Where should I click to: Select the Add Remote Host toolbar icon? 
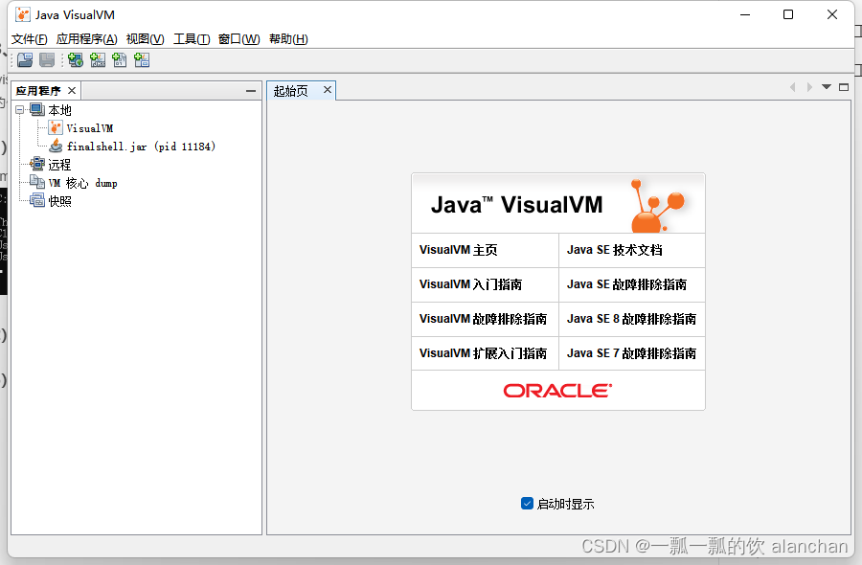pos(75,59)
